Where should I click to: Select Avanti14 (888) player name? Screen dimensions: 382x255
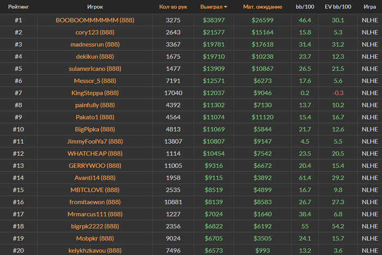[x=95, y=178]
